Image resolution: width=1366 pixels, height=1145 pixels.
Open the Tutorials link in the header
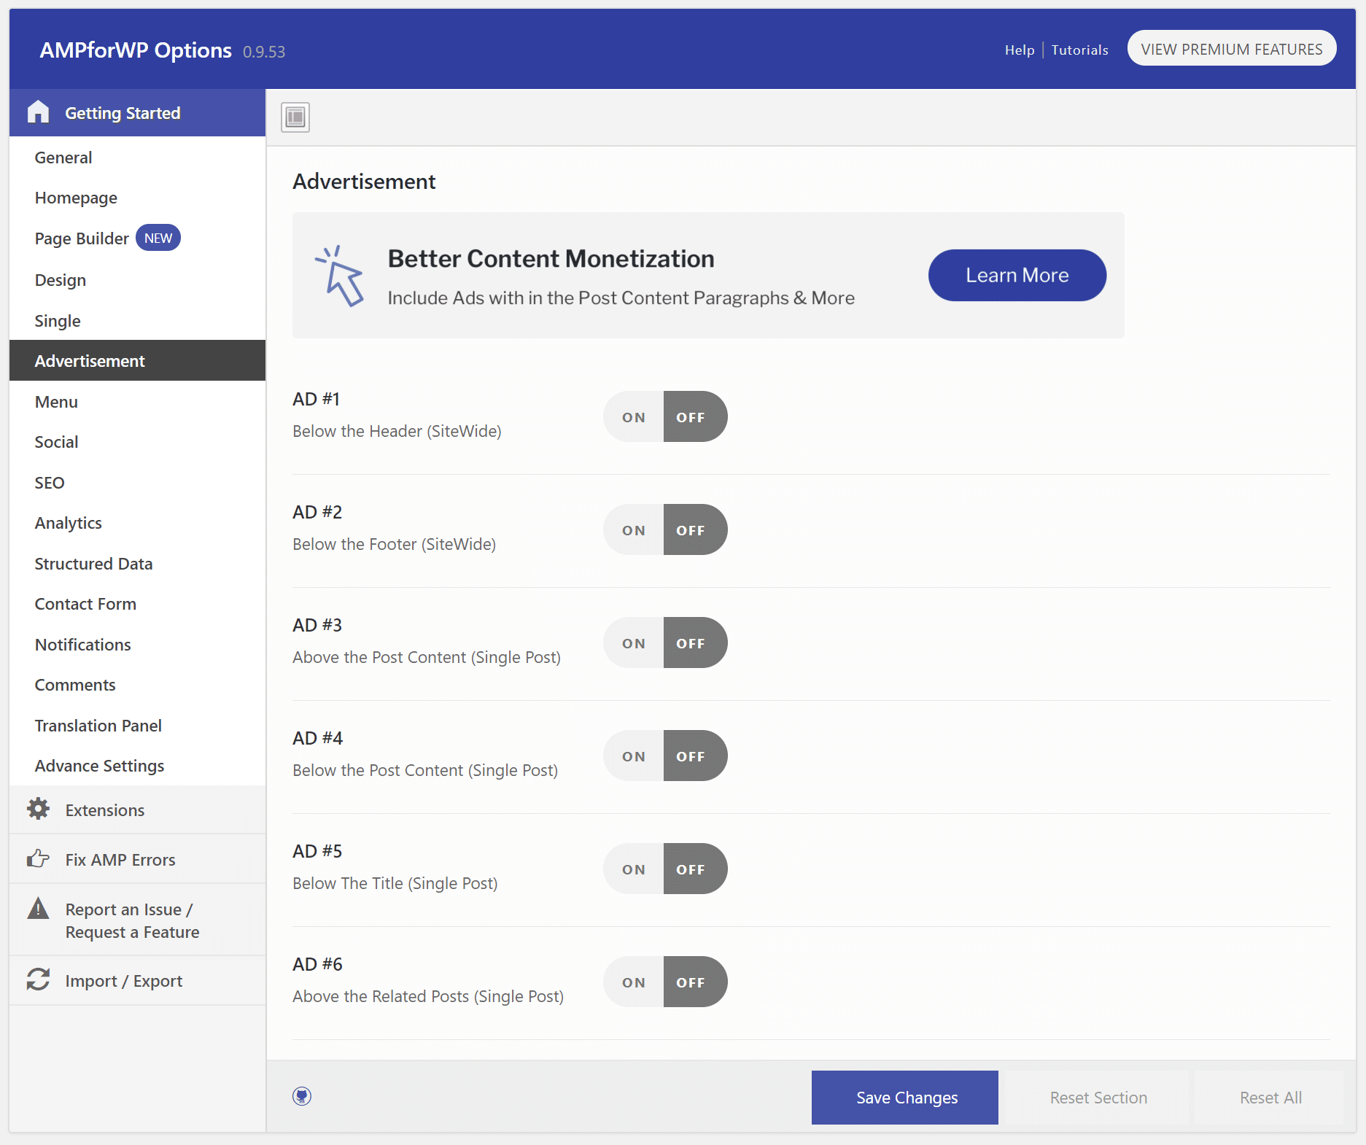pyautogui.click(x=1079, y=50)
